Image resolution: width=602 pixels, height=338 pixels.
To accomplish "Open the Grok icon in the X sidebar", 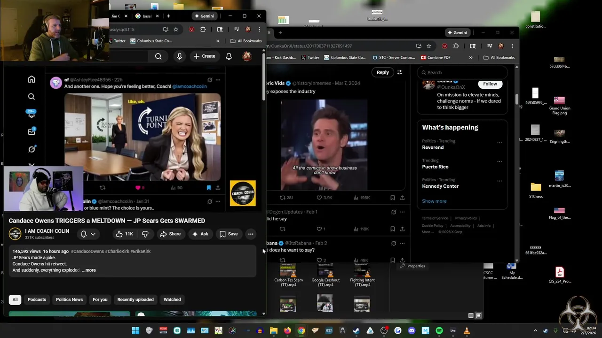I will coord(32,149).
